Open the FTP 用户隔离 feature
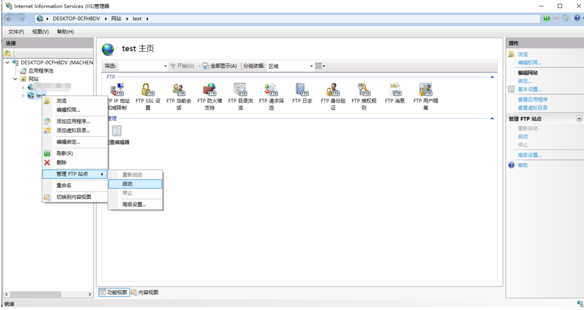Screen dimensions: 584x310 click(x=426, y=96)
